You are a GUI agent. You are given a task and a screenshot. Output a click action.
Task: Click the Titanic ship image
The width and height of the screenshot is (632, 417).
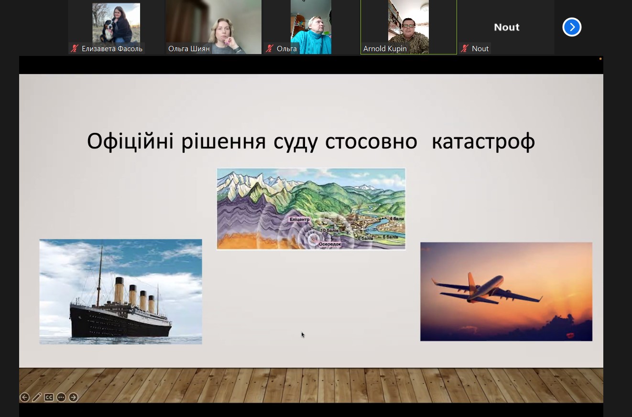coord(120,292)
